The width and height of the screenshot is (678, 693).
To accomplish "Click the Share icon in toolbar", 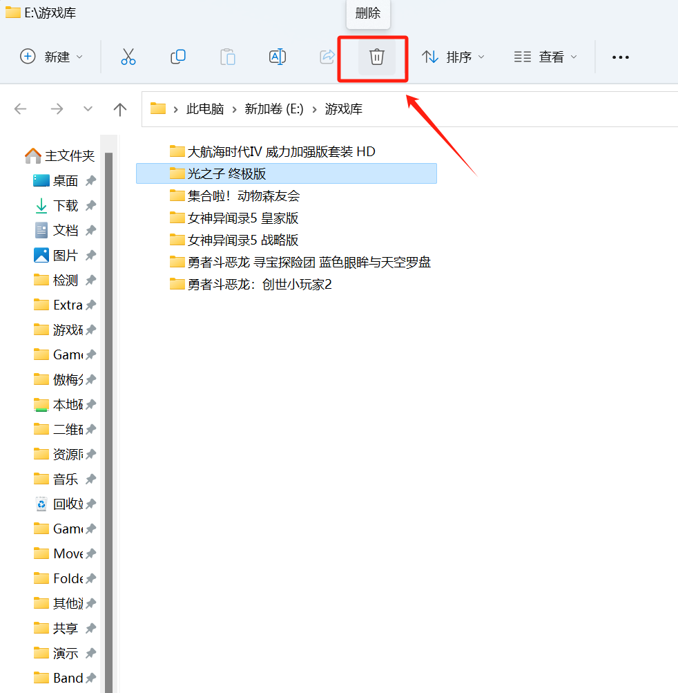I will (327, 57).
